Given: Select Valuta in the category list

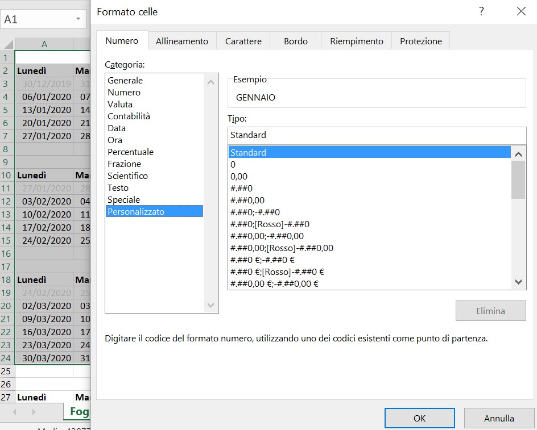Looking at the screenshot, I should tap(120, 105).
